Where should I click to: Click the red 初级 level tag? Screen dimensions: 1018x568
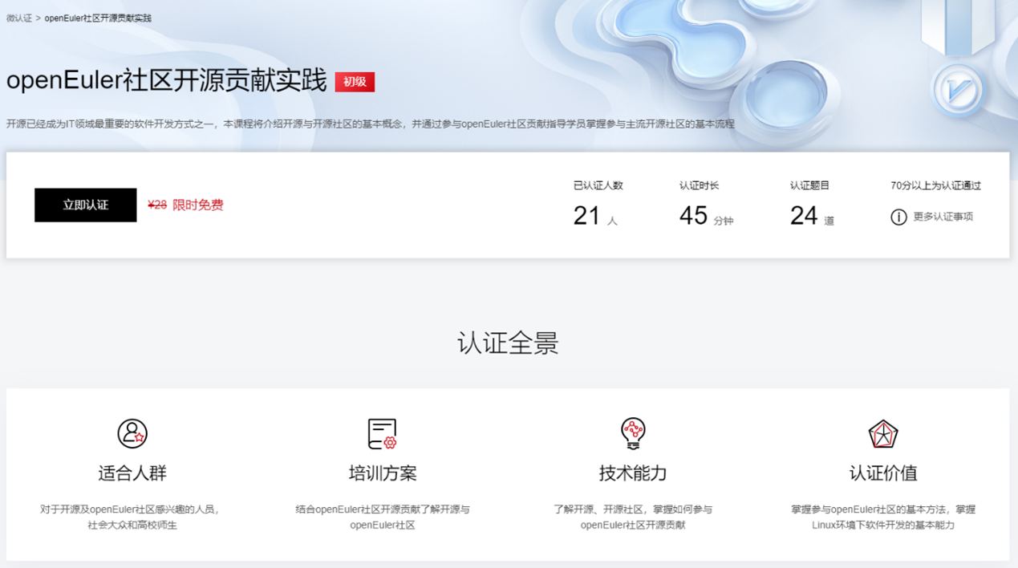(355, 82)
